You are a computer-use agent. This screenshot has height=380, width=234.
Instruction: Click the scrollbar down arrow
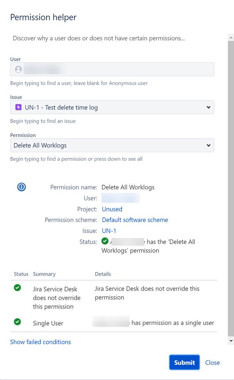click(231, 341)
